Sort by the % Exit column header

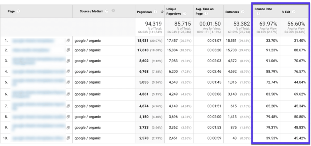[x=287, y=12]
